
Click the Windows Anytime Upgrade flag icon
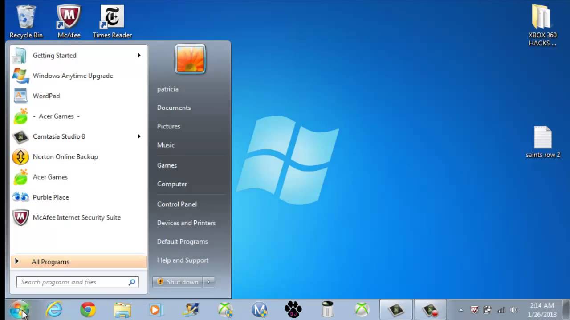(x=20, y=76)
